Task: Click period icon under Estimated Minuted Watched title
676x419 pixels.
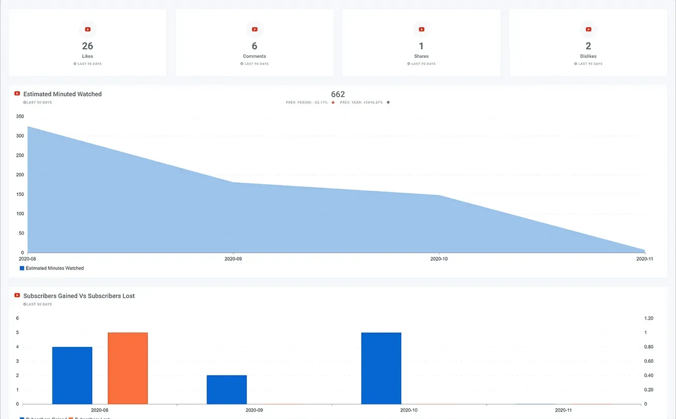Action: 24,102
